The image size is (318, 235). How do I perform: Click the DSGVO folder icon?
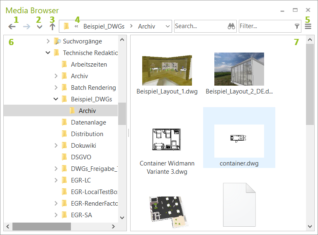64,157
